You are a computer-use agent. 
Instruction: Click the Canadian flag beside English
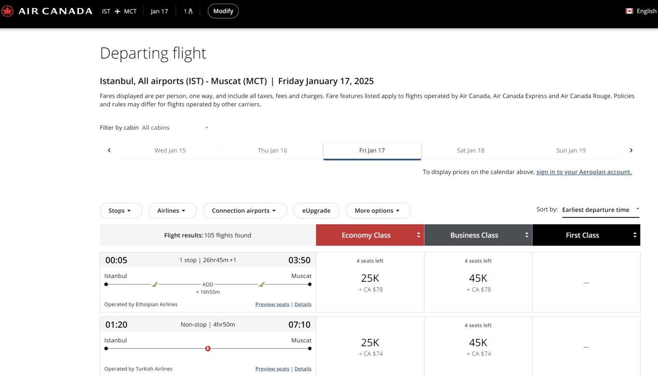click(628, 11)
